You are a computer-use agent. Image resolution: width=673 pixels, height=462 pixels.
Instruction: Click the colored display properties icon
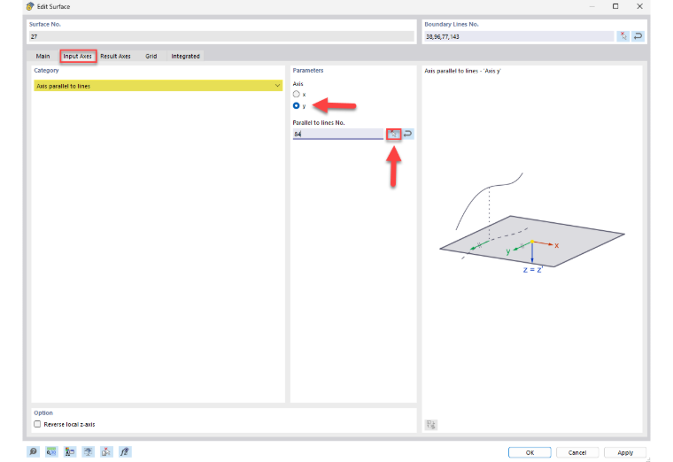pos(70,451)
